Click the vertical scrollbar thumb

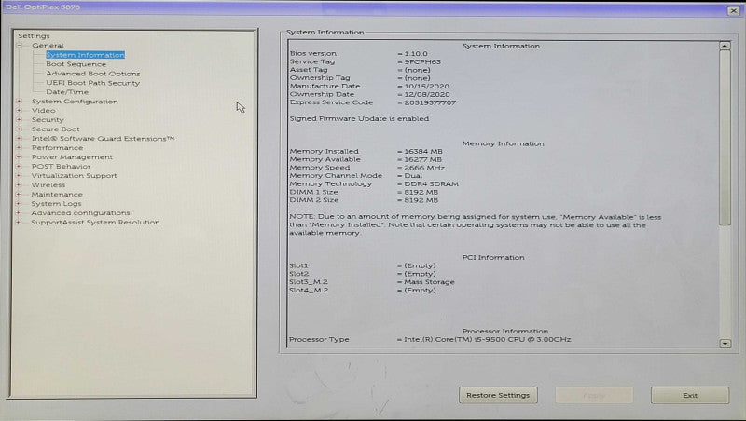(x=725, y=138)
